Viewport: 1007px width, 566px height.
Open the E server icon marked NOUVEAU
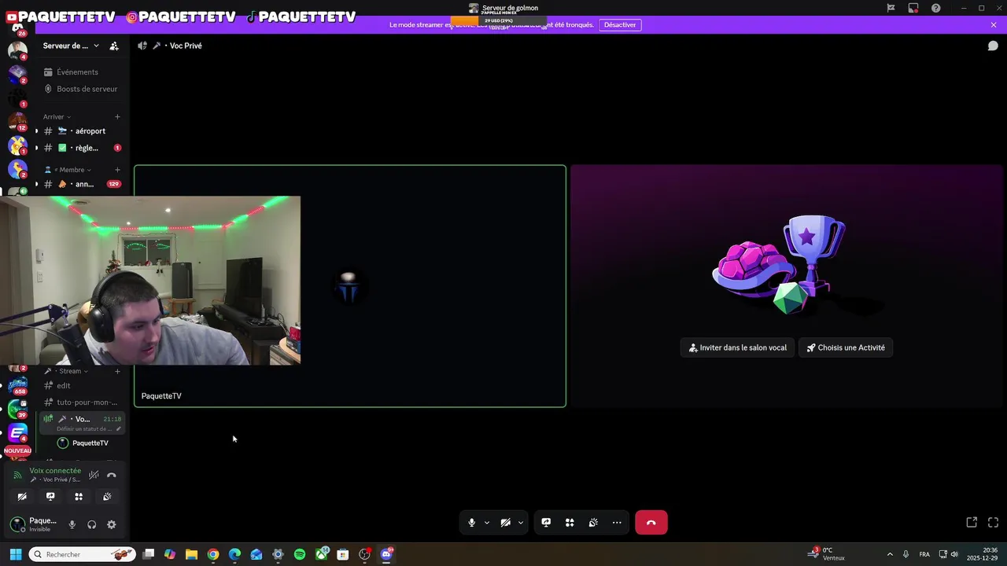(x=17, y=433)
